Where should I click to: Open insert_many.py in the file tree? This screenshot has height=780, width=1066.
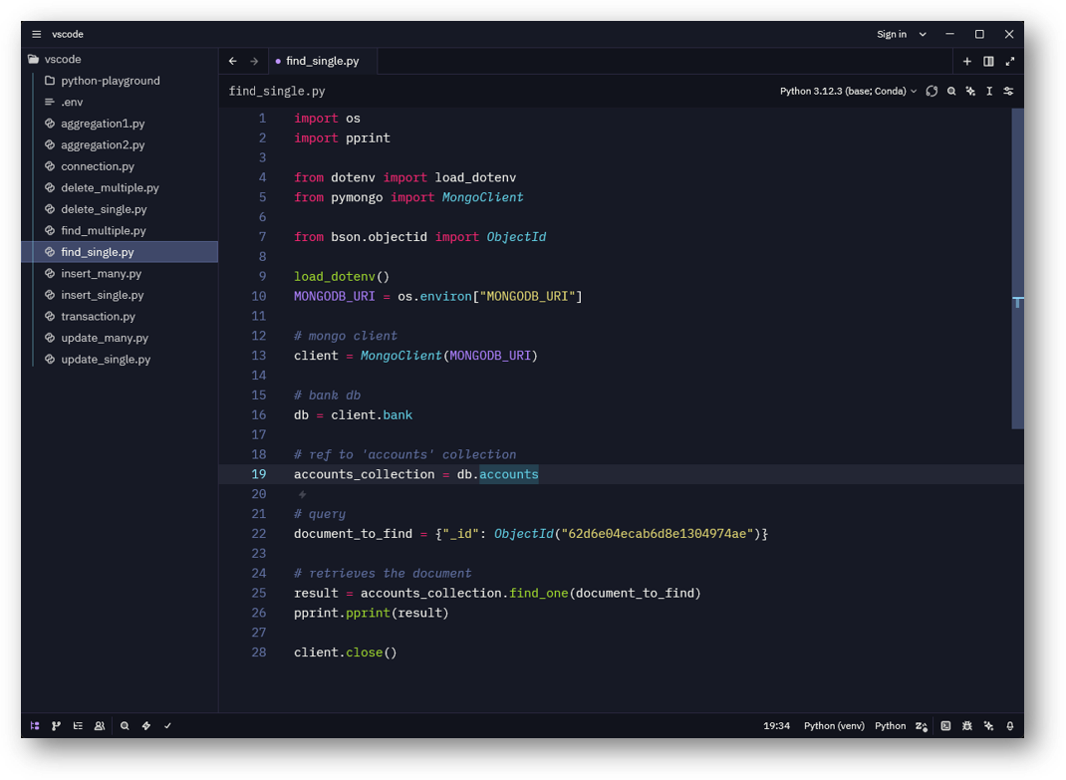pyautogui.click(x=120, y=273)
